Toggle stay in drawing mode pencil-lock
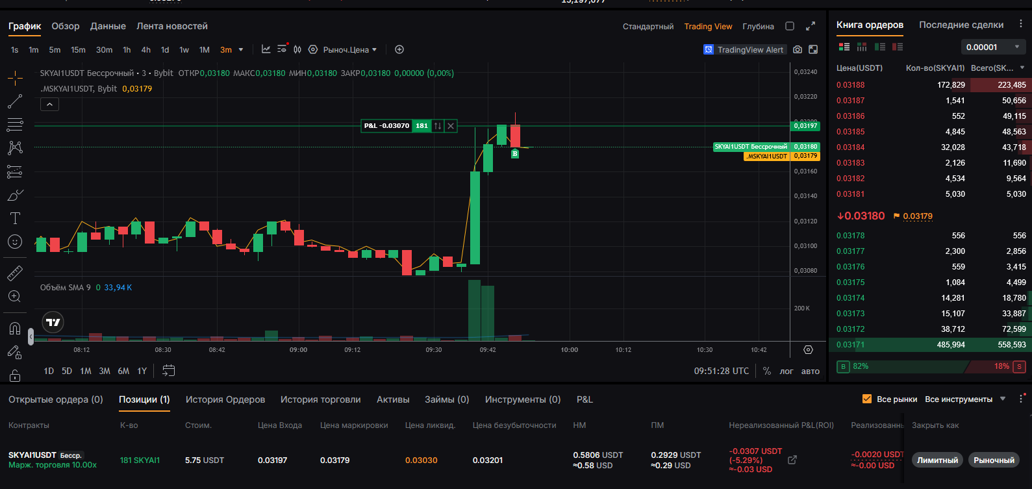Image resolution: width=1032 pixels, height=489 pixels. coord(15,352)
